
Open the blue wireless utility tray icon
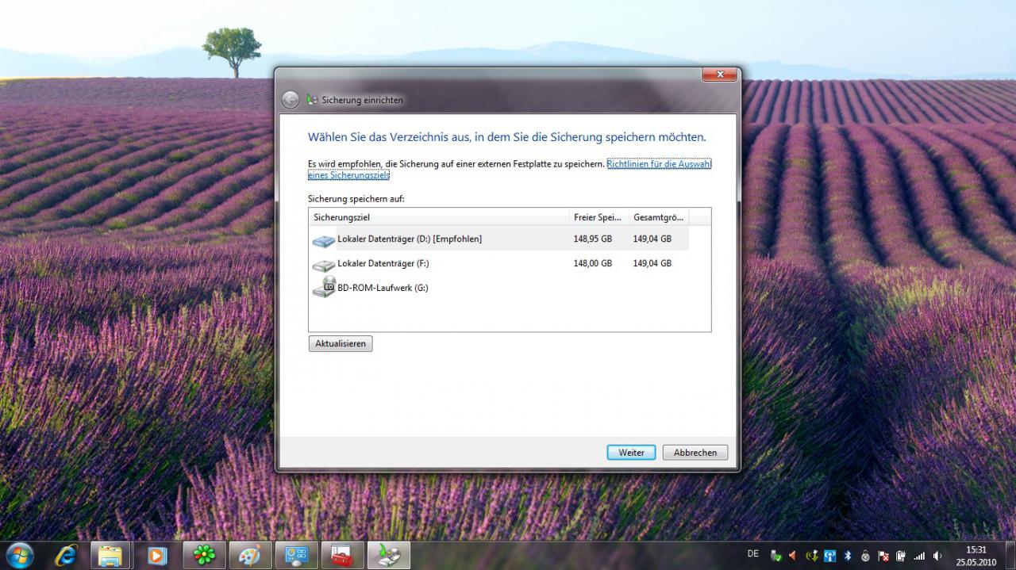(x=830, y=556)
